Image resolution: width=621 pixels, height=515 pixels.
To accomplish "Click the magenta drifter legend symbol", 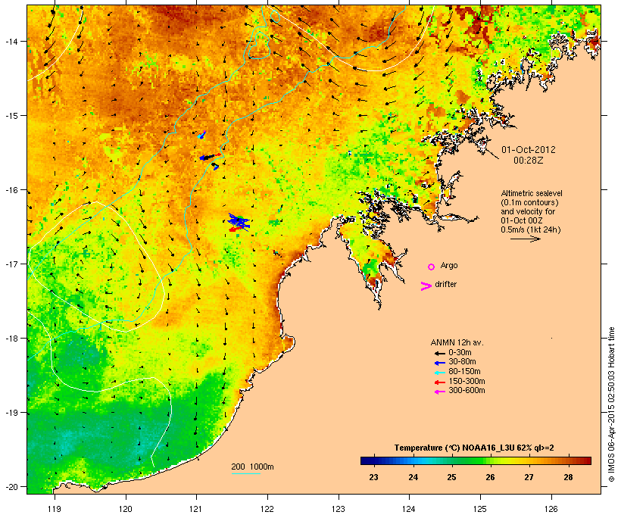I will click(x=426, y=286).
